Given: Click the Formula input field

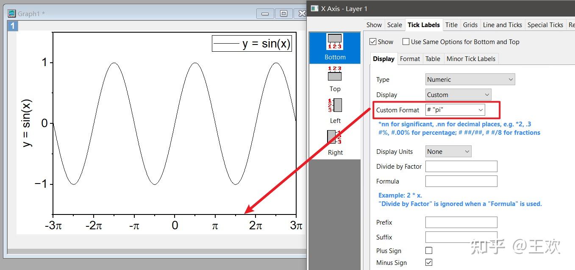Looking at the screenshot, I should (461, 181).
